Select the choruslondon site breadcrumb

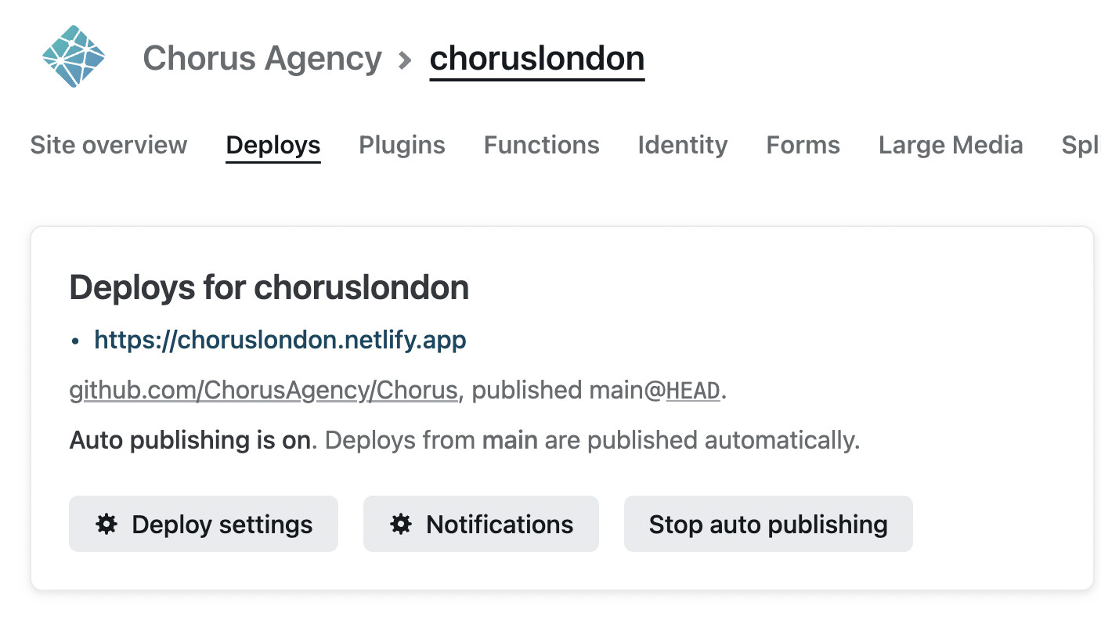point(537,58)
